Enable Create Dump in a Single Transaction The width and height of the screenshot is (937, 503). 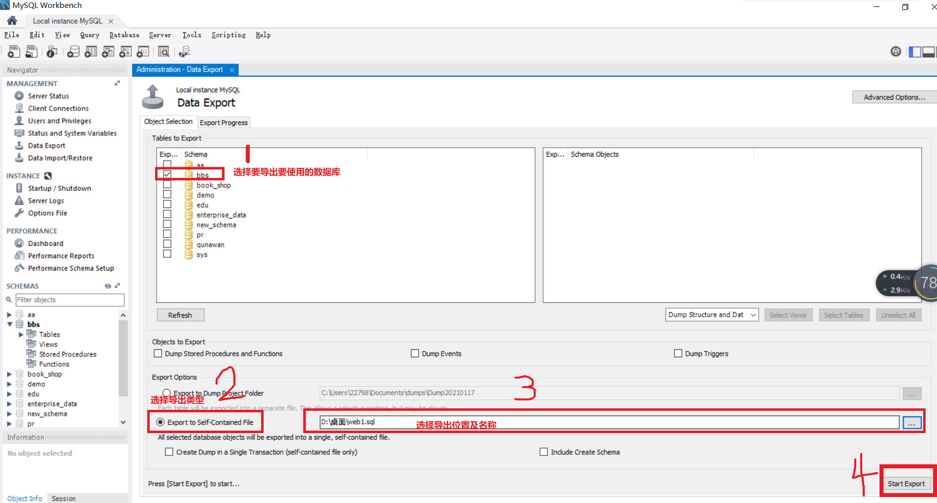169,452
